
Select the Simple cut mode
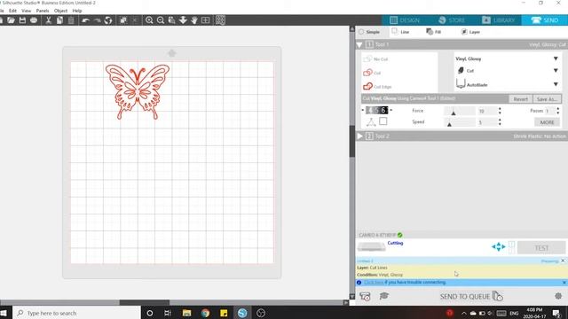pos(369,32)
